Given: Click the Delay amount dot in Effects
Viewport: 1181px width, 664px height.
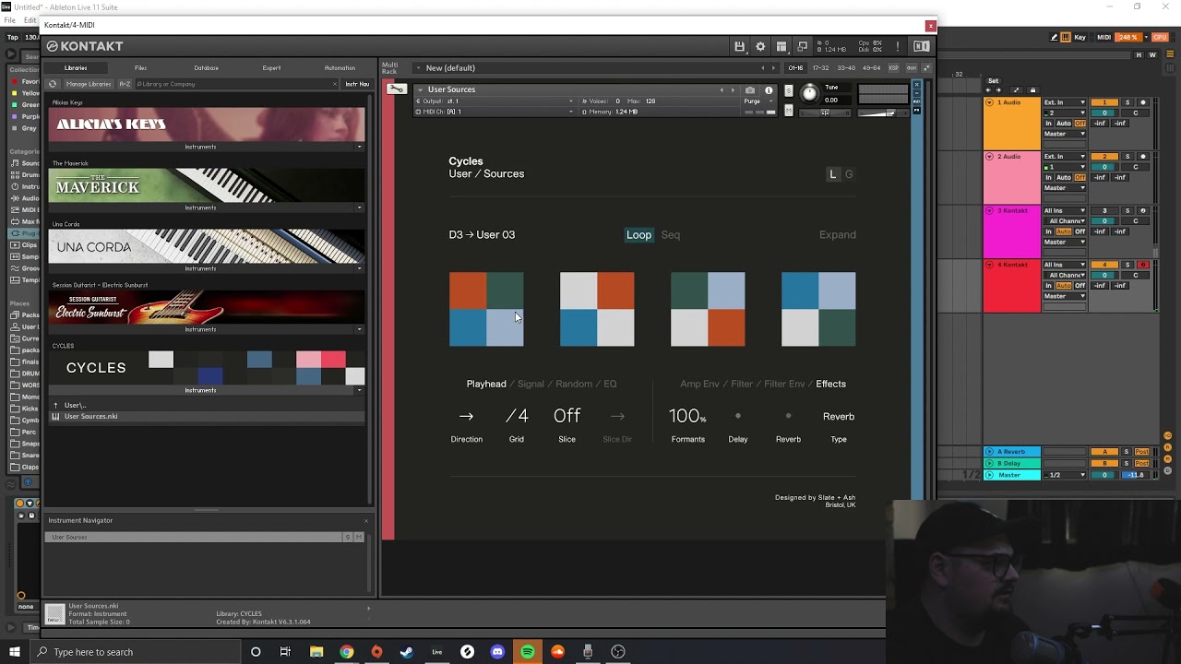Looking at the screenshot, I should (x=738, y=416).
